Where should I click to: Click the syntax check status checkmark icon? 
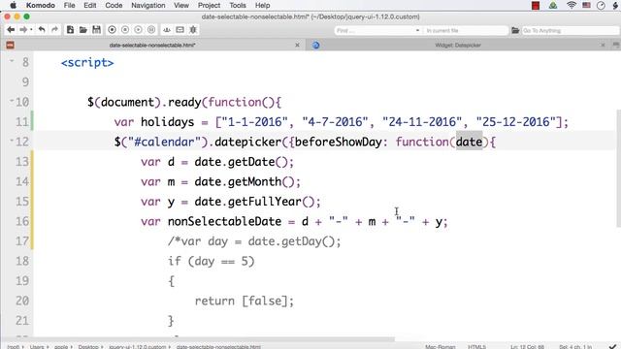613,346
